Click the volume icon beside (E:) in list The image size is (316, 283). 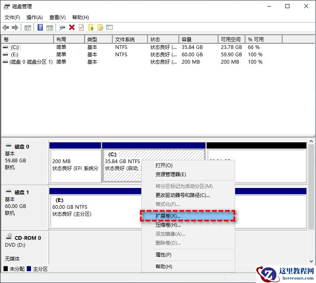tap(5, 55)
